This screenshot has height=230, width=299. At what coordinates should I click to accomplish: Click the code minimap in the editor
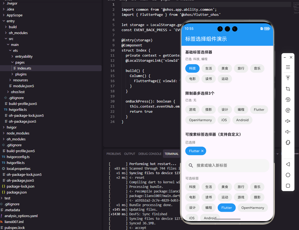tap(296, 9)
